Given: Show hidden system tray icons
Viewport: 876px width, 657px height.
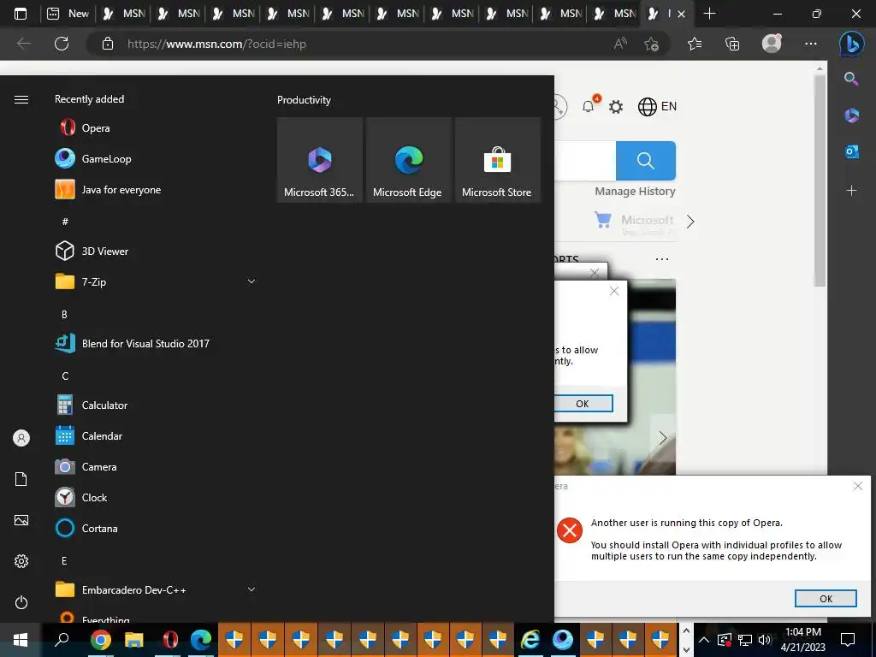Looking at the screenshot, I should tap(704, 640).
